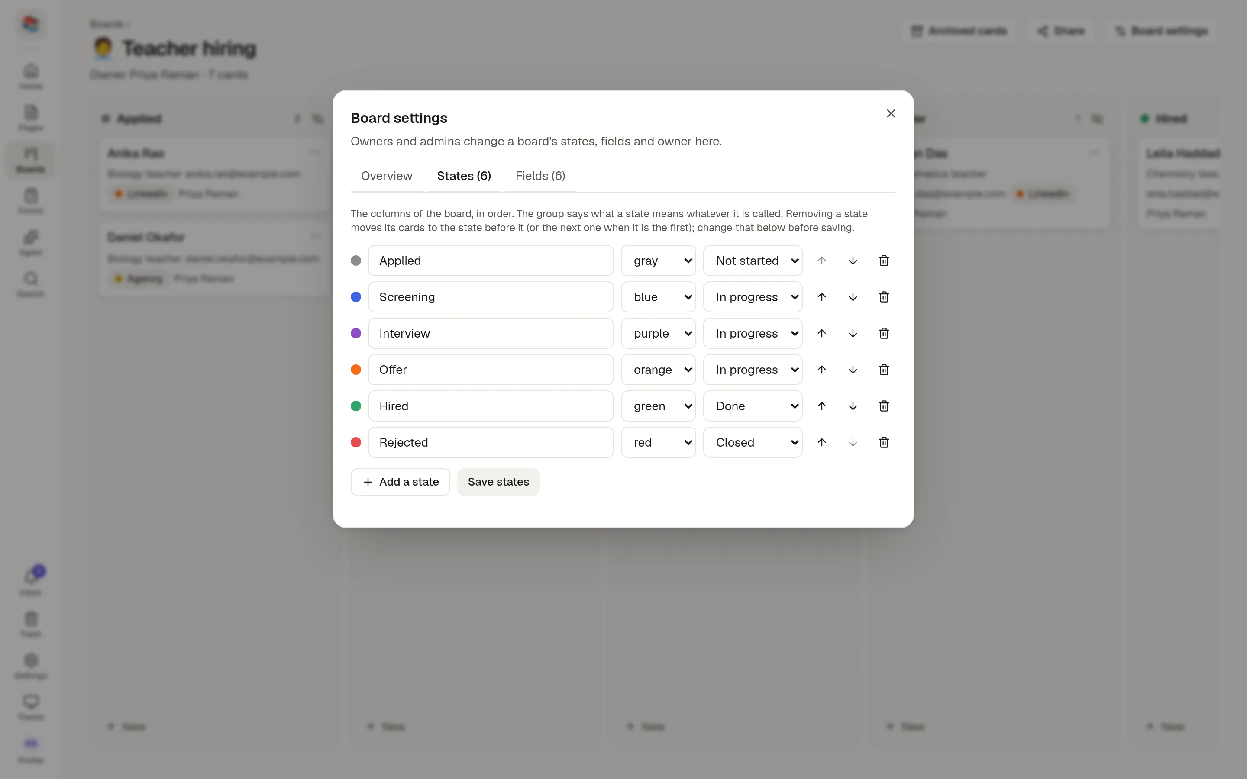Close the Board settings dialog
Viewport: 1247px width, 779px height.
pos(891,113)
